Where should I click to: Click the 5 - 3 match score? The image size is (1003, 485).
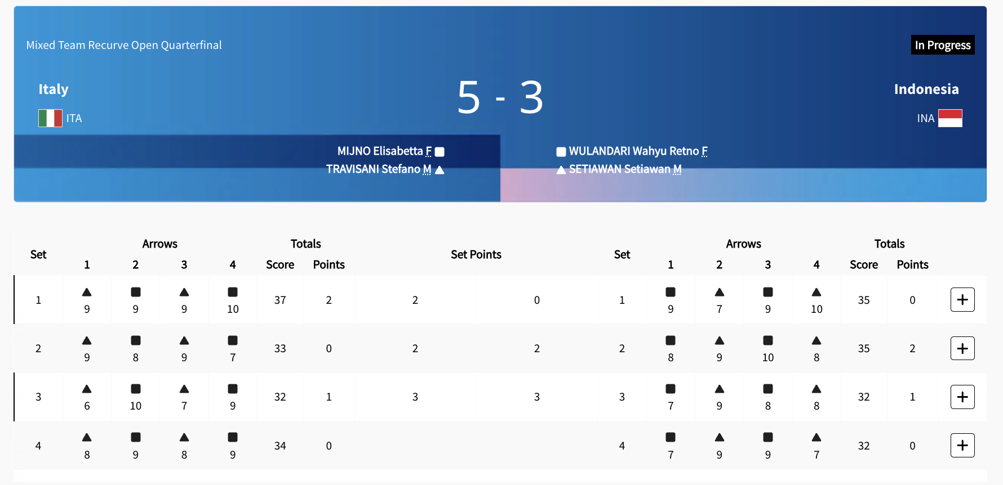click(x=500, y=97)
